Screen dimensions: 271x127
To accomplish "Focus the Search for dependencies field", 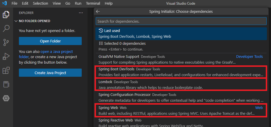I will [181, 21].
